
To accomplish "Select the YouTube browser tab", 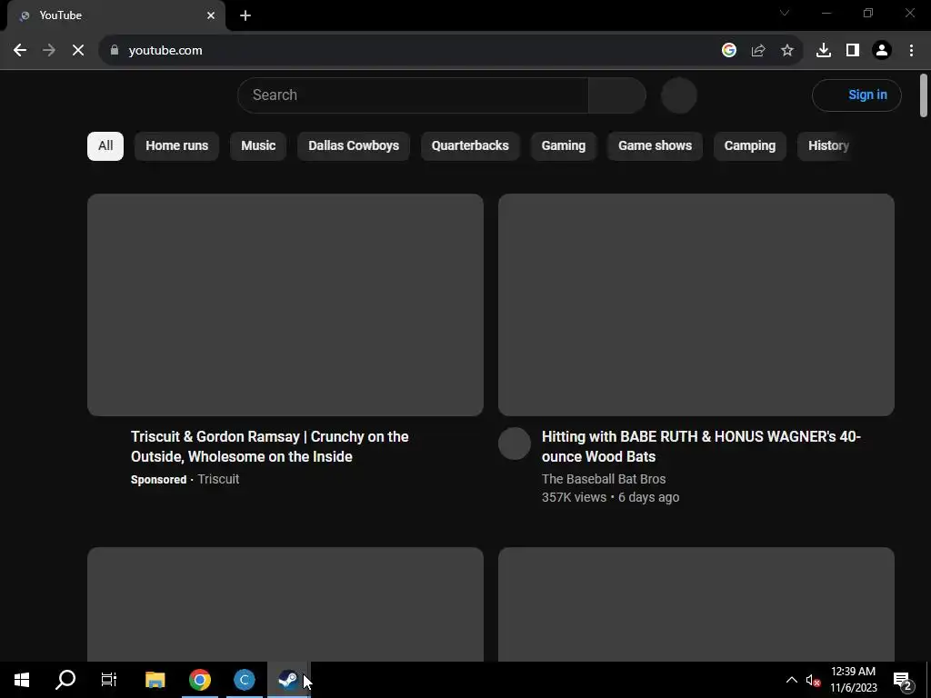I will coord(115,15).
